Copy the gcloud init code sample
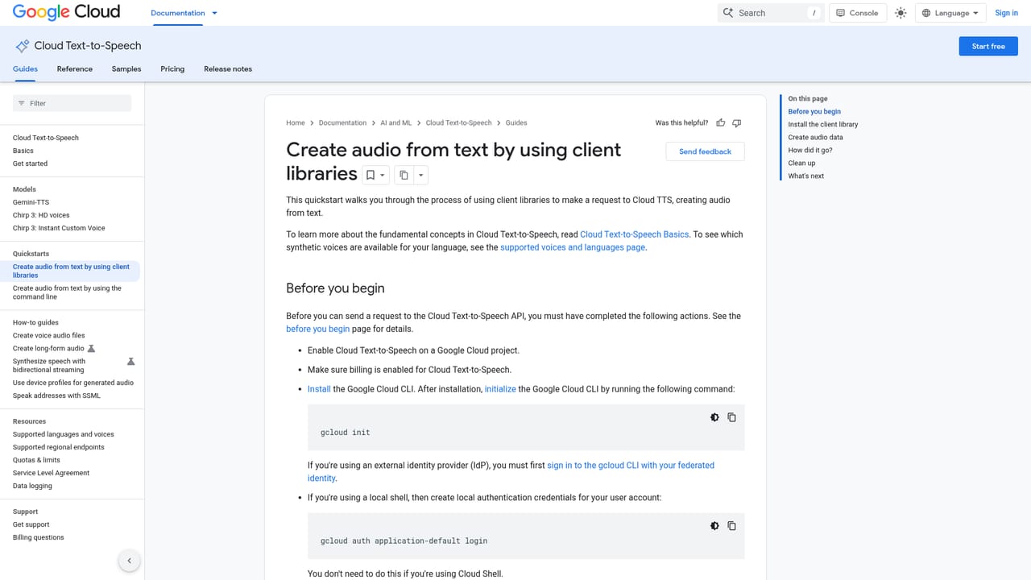This screenshot has height=580, width=1031. [731, 417]
